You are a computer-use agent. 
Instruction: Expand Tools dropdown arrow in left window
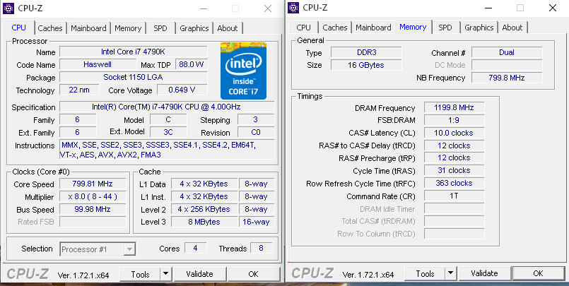166,274
